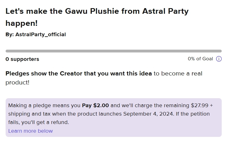
Task: Click the "0 supporters" count
Action: 22,59
